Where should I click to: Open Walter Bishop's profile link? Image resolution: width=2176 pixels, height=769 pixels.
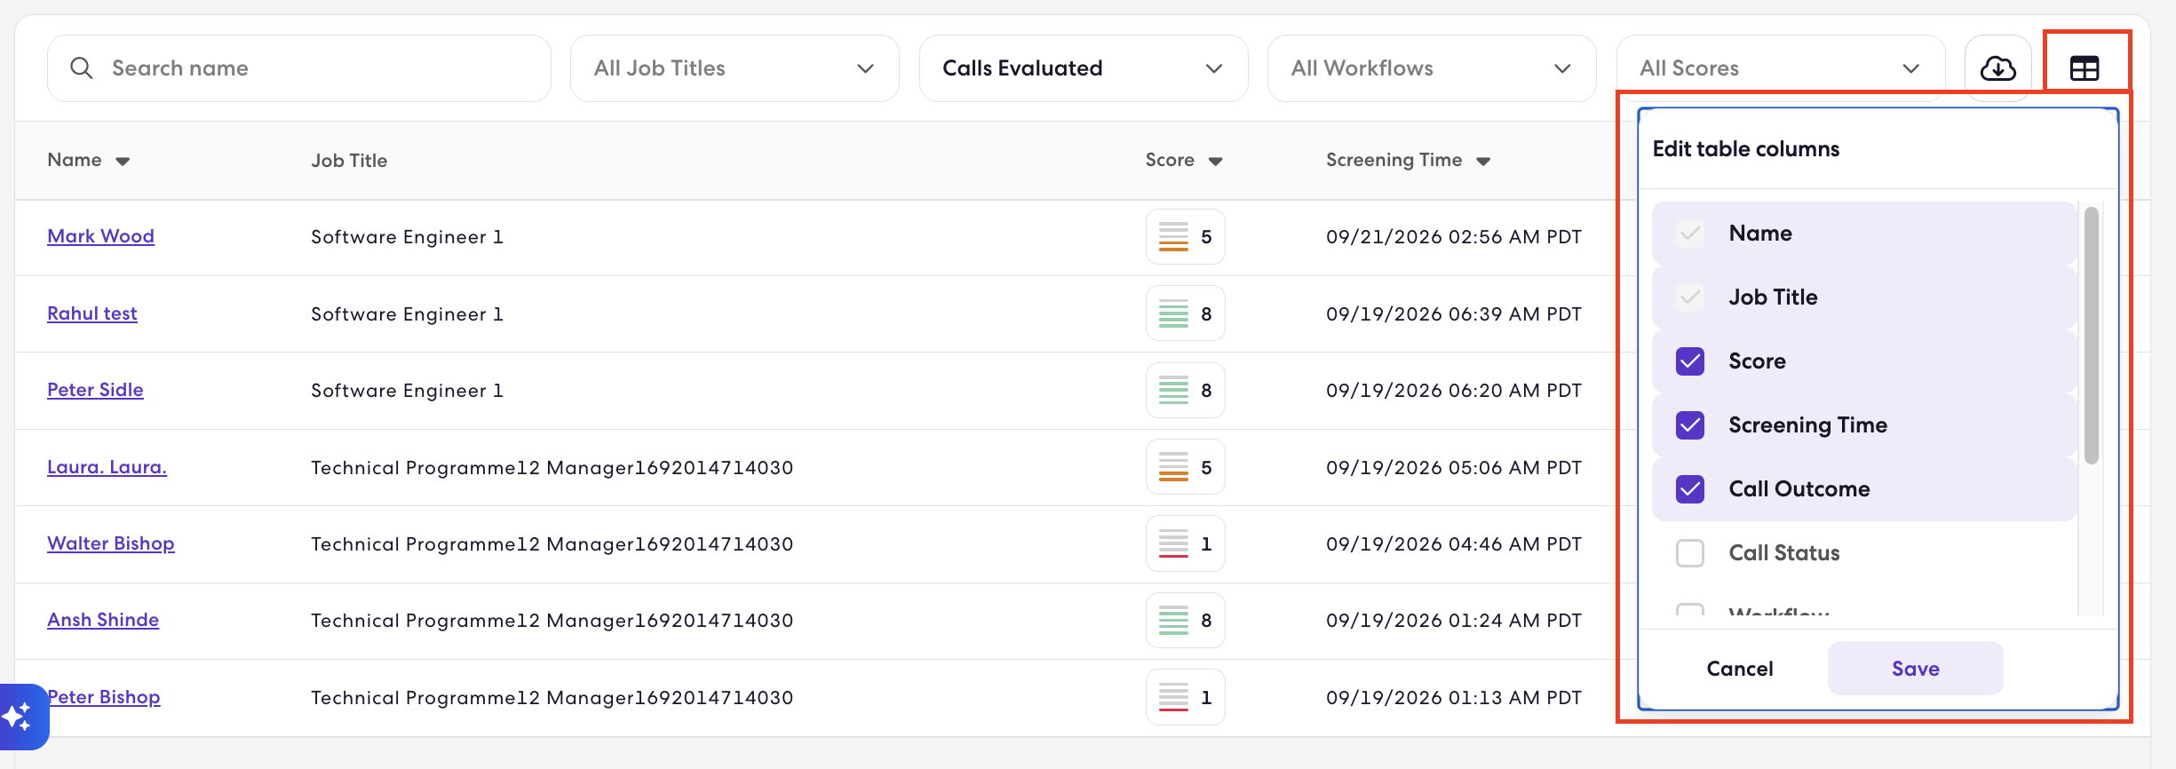pos(111,543)
